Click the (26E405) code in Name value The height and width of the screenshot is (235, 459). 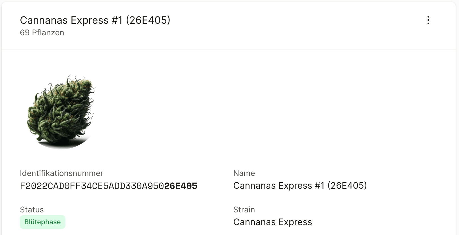[347, 186]
